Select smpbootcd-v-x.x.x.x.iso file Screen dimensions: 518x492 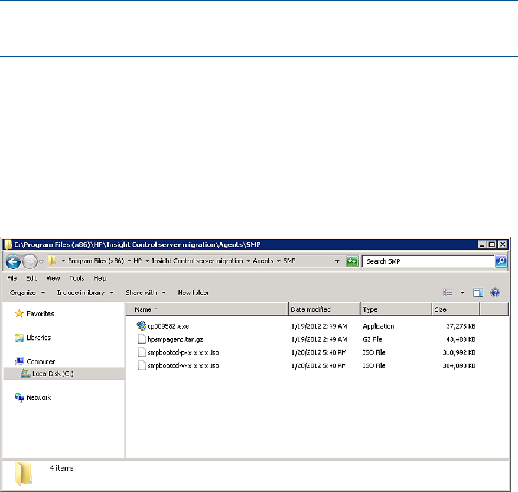click(x=183, y=366)
